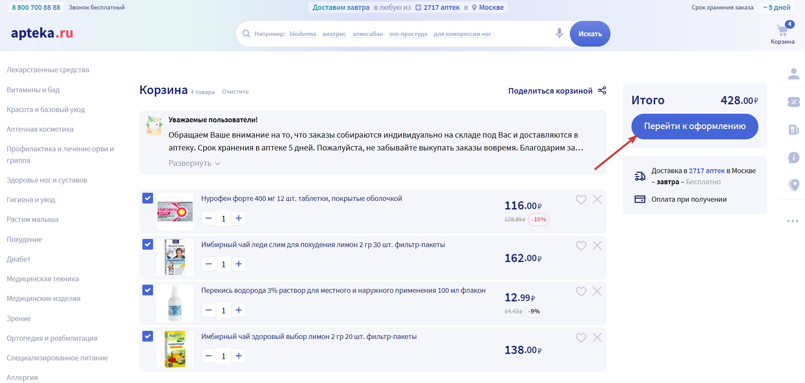Open Аптечная косметика category
The image size is (805, 383).
pos(40,129)
